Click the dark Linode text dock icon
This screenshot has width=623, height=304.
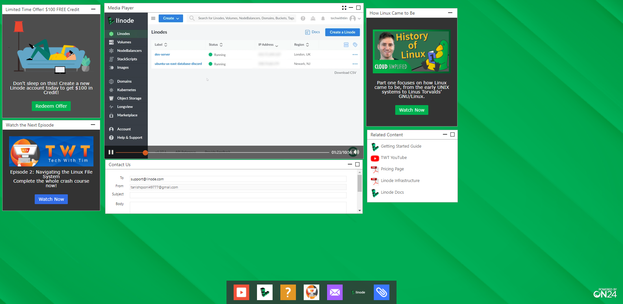358,292
